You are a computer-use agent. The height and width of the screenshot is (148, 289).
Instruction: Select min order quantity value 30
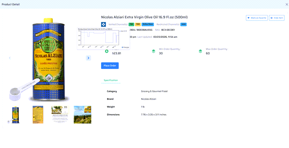161,53
